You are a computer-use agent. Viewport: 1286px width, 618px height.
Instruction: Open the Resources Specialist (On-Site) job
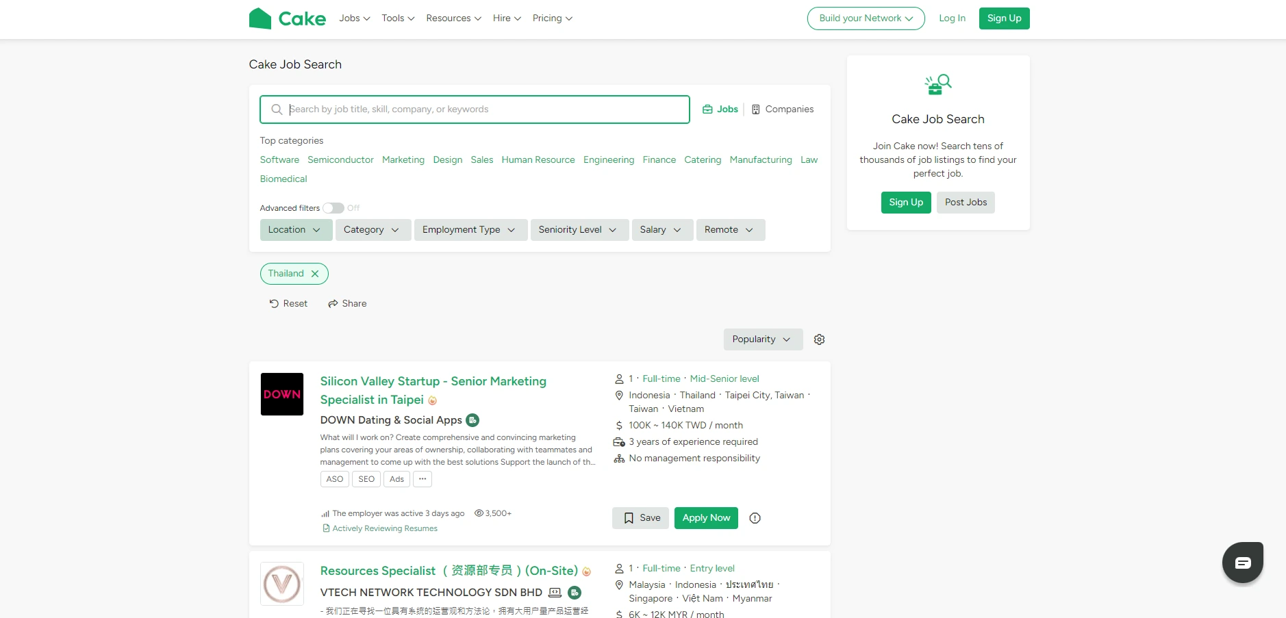click(449, 571)
